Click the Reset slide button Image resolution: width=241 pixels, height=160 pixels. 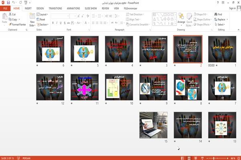point(41,20)
